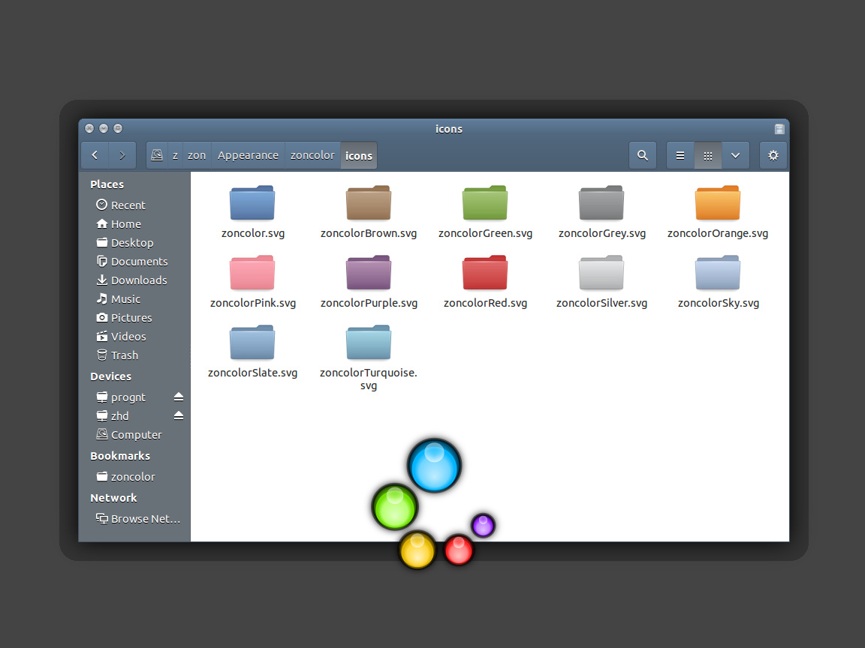Select the zoncolorGrey.svg file icon
Image resolution: width=865 pixels, height=648 pixels.
point(601,202)
